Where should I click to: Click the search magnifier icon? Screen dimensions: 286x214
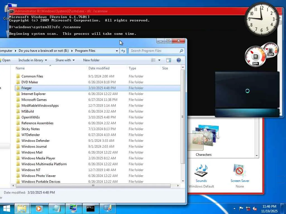(x=181, y=51)
